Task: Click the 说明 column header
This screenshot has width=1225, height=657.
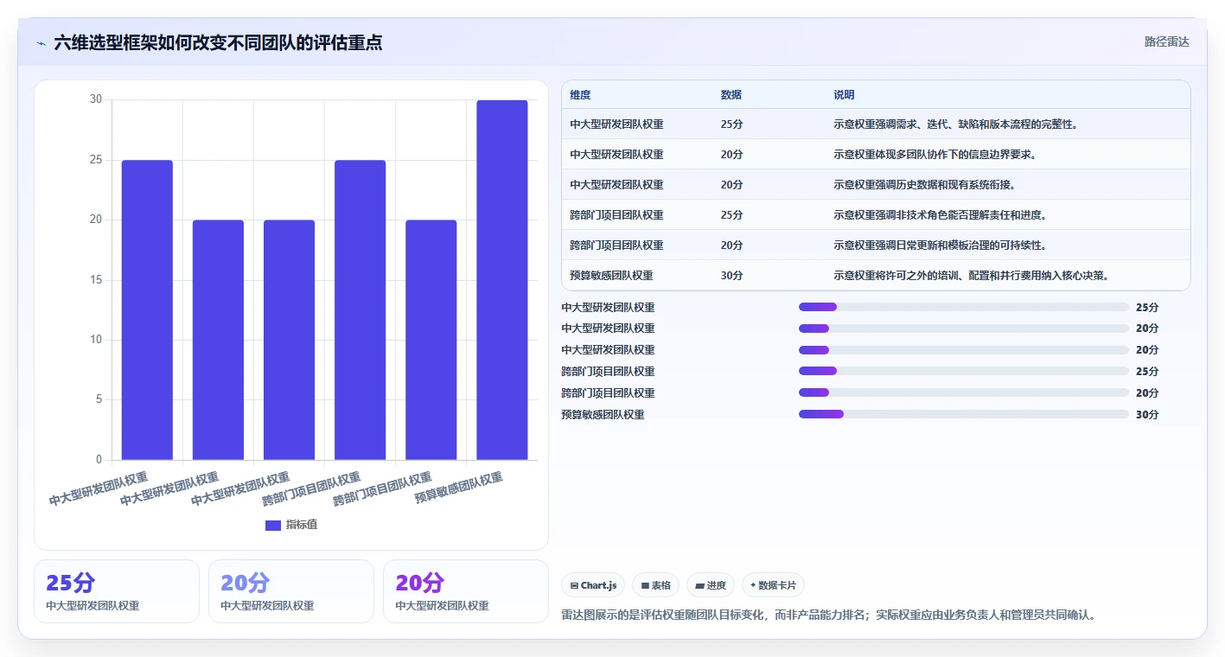Action: (x=844, y=95)
